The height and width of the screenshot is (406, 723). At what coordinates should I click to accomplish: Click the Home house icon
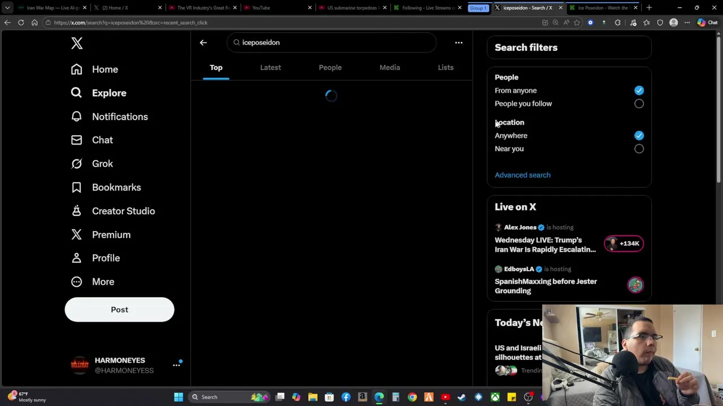tap(76, 69)
